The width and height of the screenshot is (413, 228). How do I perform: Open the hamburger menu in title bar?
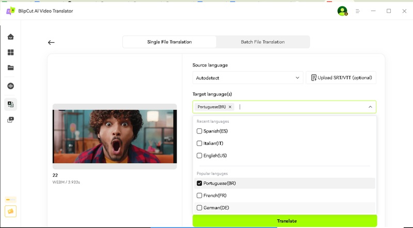[x=357, y=11]
